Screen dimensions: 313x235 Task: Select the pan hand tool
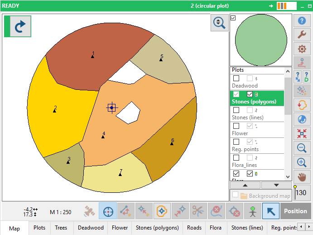302,176
